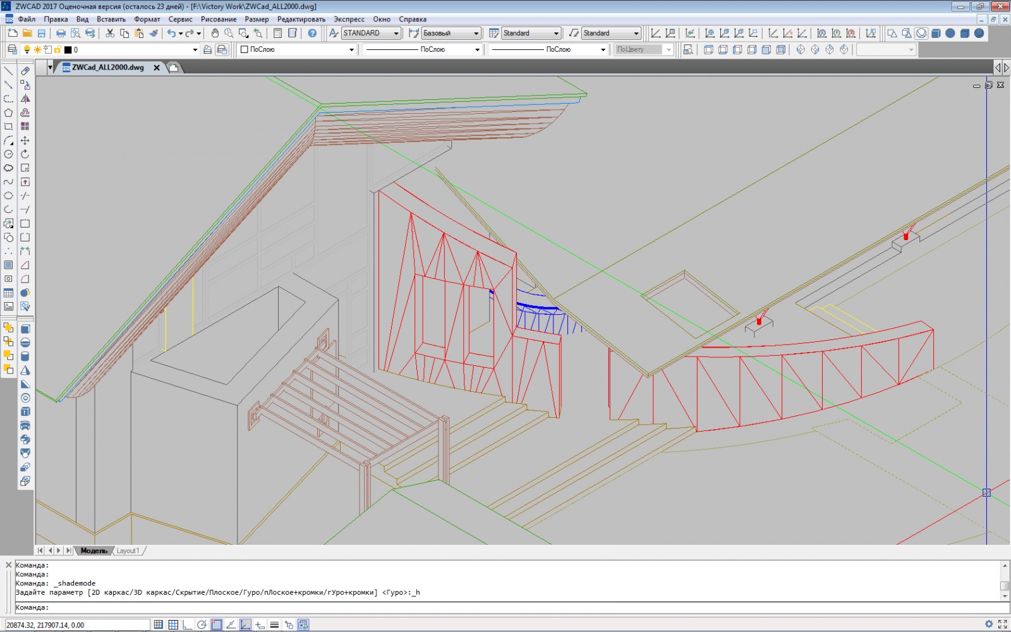1011x632 pixels.
Task: Toggle Grid display in status bar
Action: tap(173, 624)
